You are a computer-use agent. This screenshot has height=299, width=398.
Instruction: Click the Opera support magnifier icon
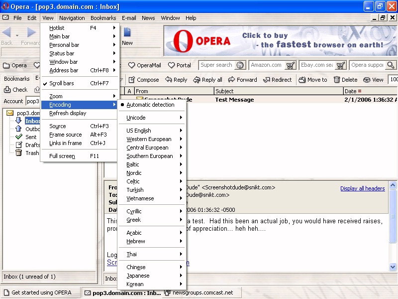(x=391, y=65)
